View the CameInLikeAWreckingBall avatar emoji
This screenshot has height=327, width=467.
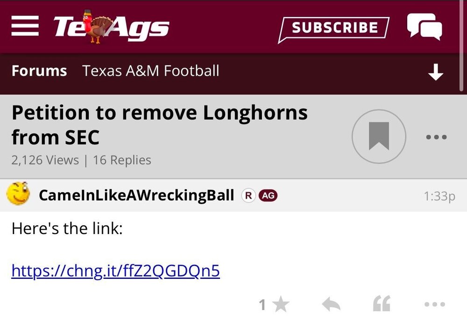point(18,194)
